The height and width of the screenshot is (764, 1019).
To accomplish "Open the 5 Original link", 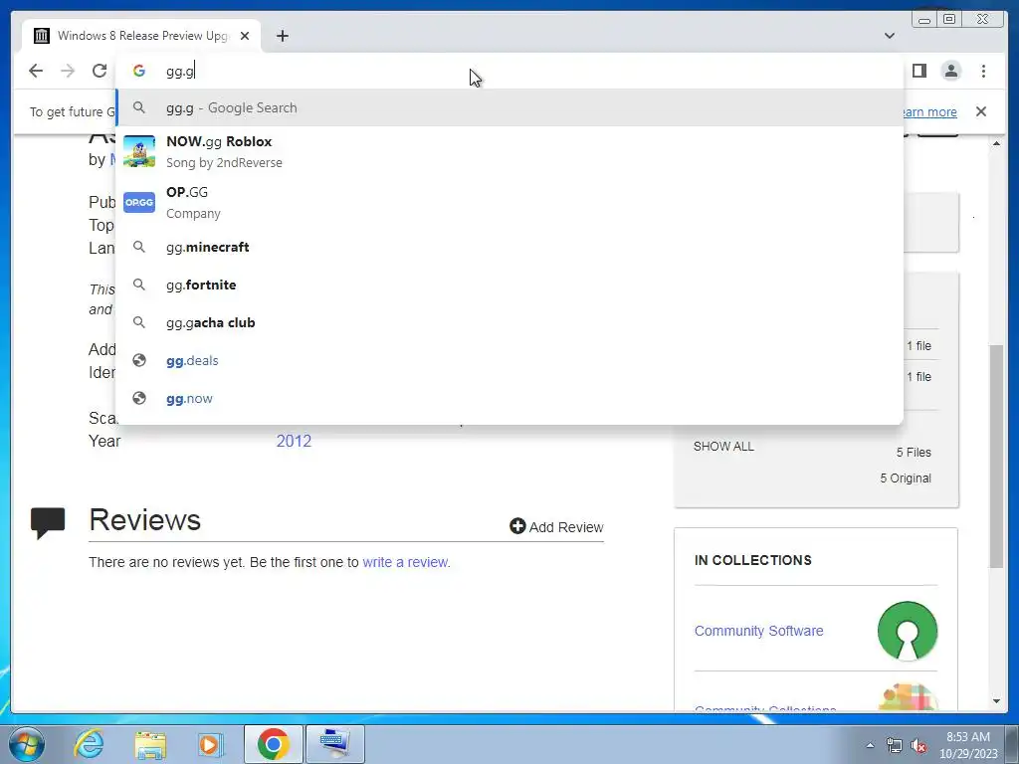I will coord(906,478).
